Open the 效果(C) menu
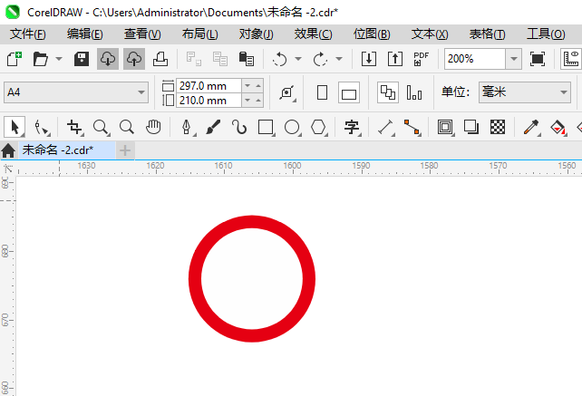The image size is (582, 396). [314, 34]
